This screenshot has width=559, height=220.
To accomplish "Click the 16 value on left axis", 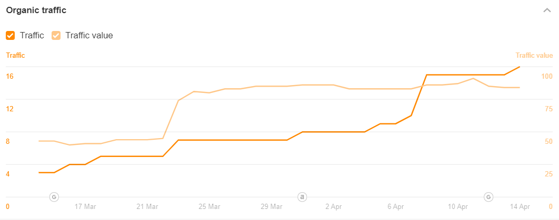I will [9, 76].
